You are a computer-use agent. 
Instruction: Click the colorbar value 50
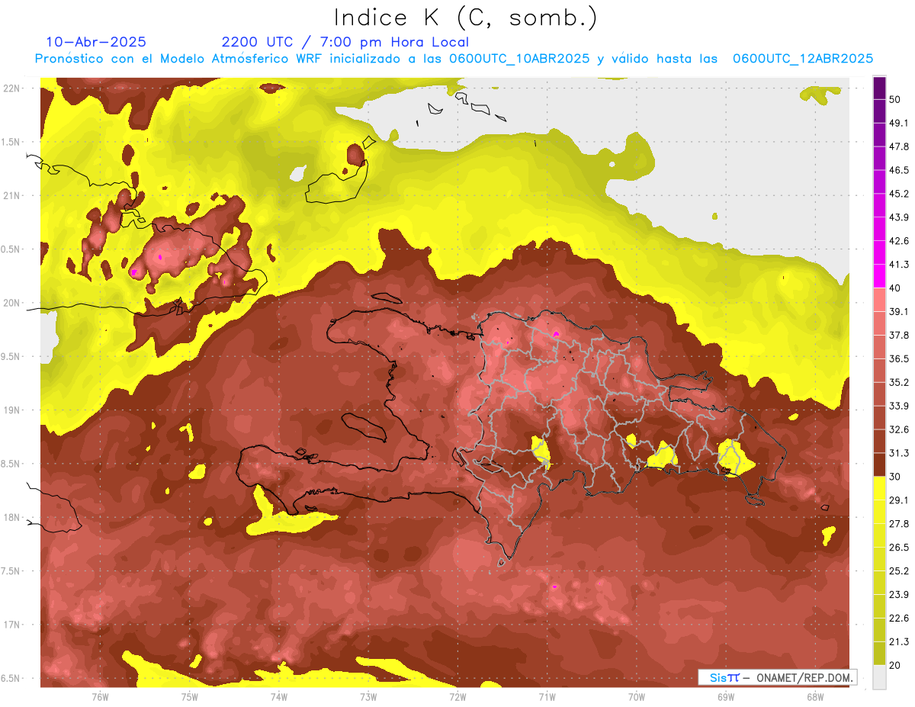[895, 99]
